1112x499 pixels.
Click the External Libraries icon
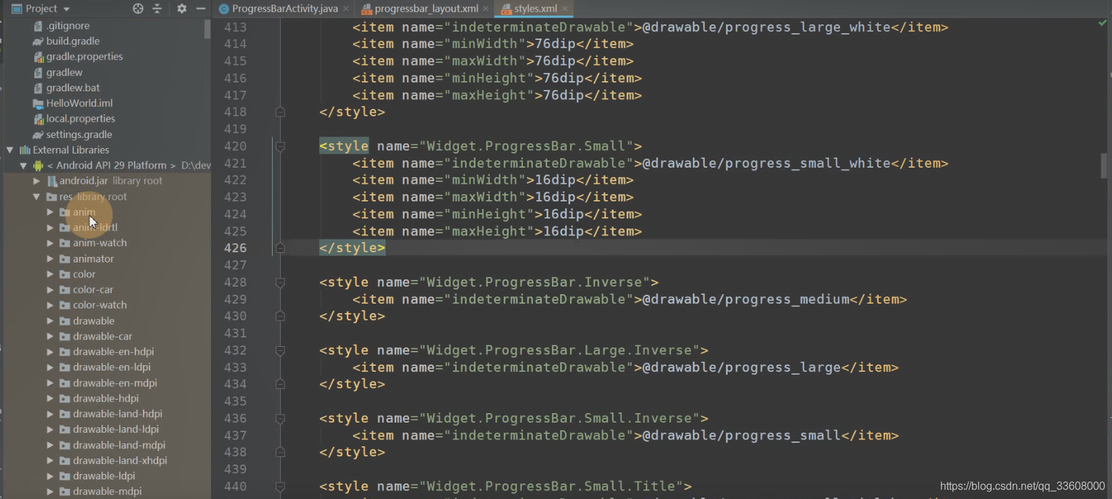pos(25,150)
